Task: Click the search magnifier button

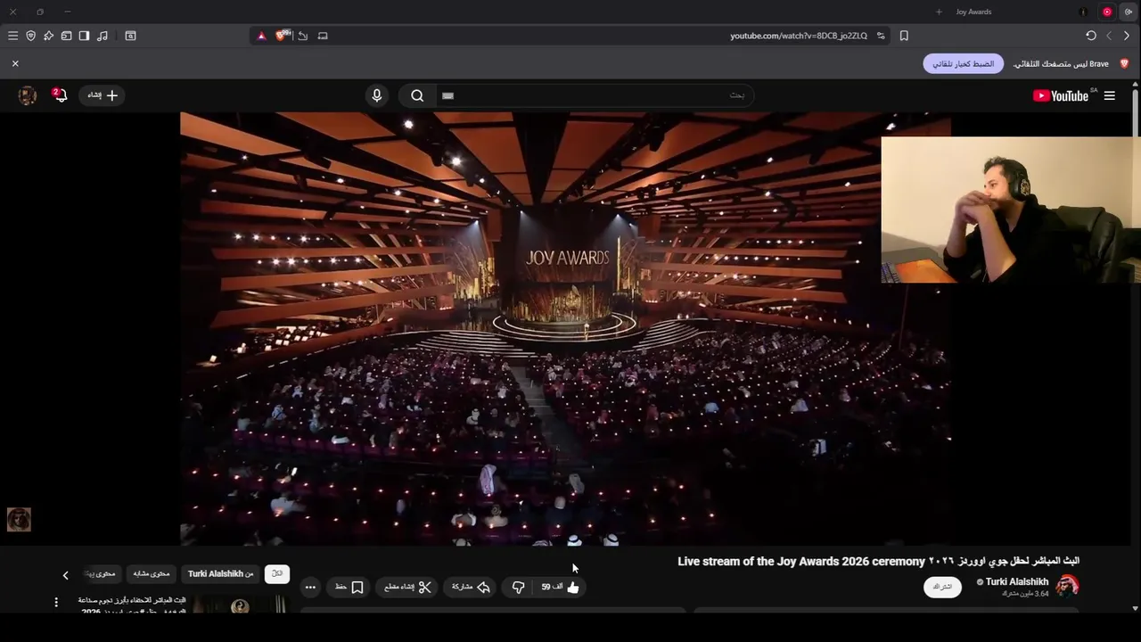Action: [417, 95]
